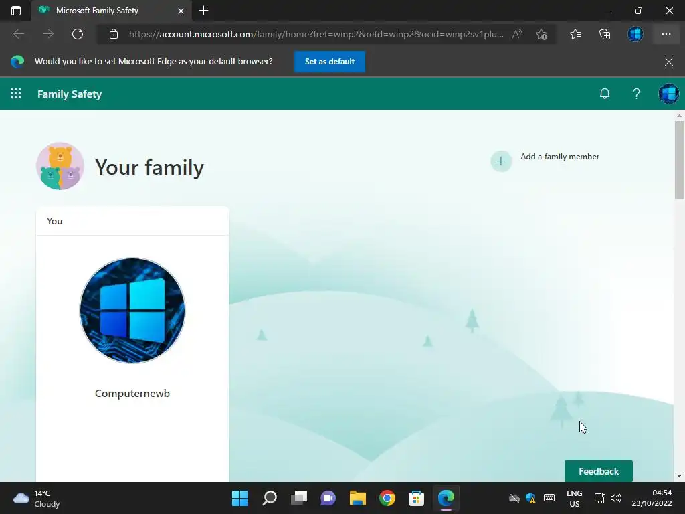The height and width of the screenshot is (514, 685).
Task: Go forward to the next page
Action: tap(48, 34)
